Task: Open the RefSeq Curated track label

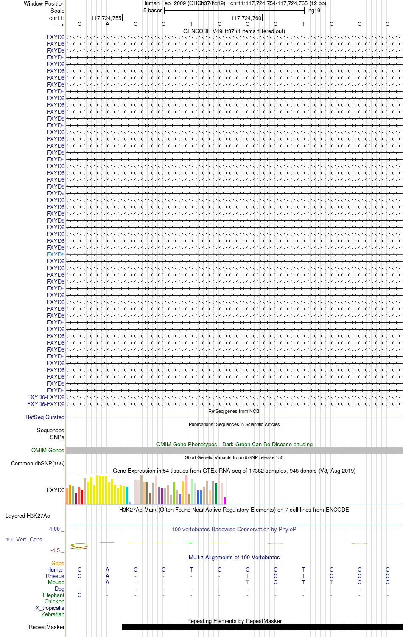Action: 45,417
